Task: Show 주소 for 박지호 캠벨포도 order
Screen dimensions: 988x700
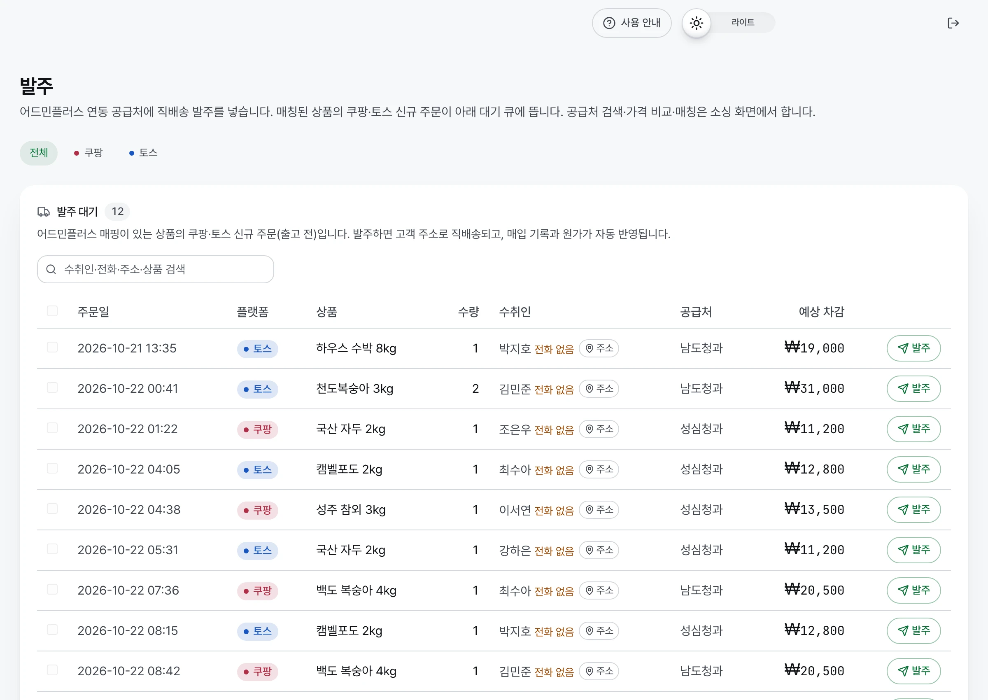Action: [x=599, y=631]
